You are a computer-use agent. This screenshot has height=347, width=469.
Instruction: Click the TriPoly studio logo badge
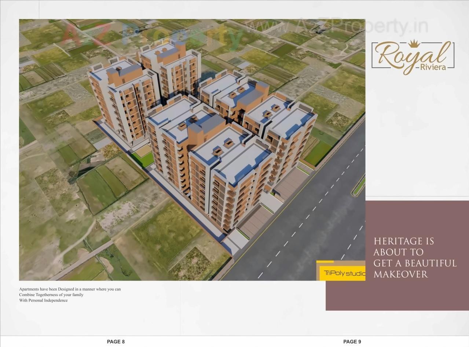point(343,273)
